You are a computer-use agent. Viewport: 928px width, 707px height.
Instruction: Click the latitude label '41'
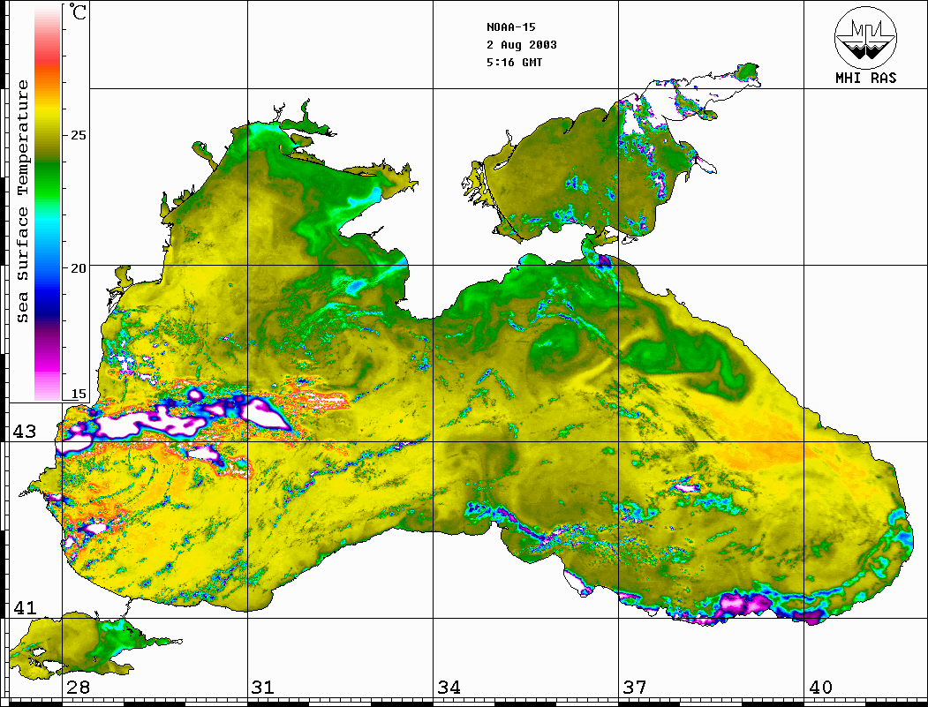[x=25, y=607]
